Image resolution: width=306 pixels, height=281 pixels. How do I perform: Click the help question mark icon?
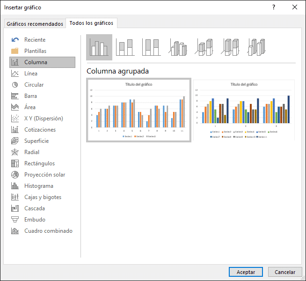click(274, 7)
